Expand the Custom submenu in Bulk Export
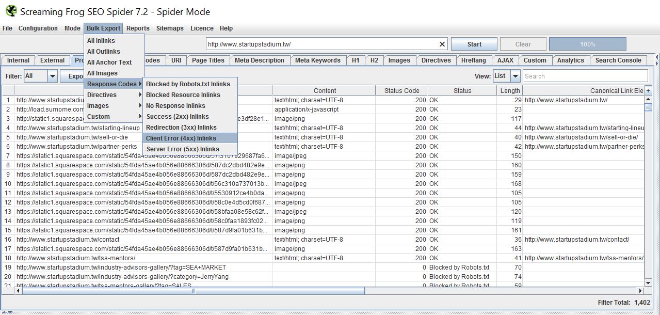 point(114,116)
